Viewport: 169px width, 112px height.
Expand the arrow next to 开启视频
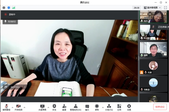[x=24, y=107]
